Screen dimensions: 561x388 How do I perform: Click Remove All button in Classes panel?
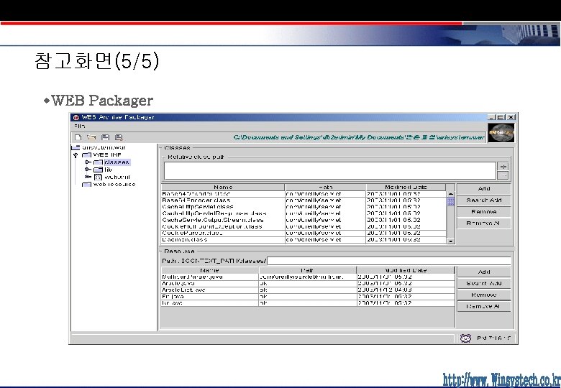484,223
